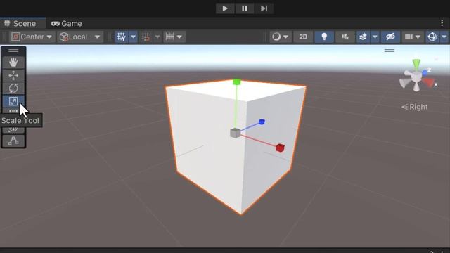Open Local handle rotation dropdown

pos(80,37)
